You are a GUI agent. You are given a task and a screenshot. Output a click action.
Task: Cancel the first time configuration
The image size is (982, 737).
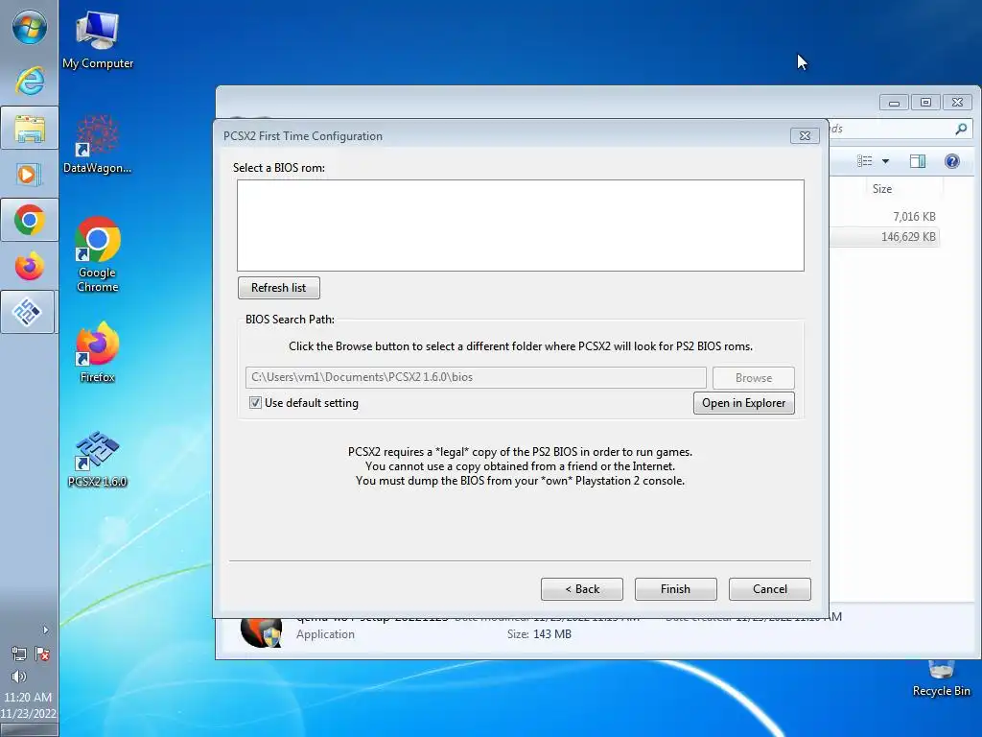(770, 589)
